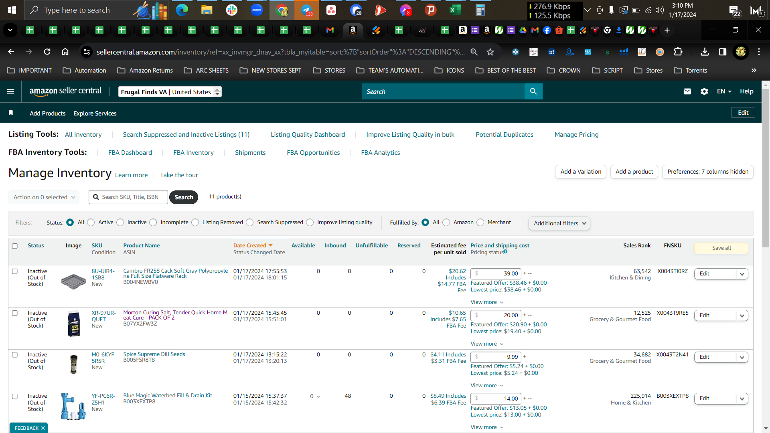Open Slack from the taskbar

point(232,10)
